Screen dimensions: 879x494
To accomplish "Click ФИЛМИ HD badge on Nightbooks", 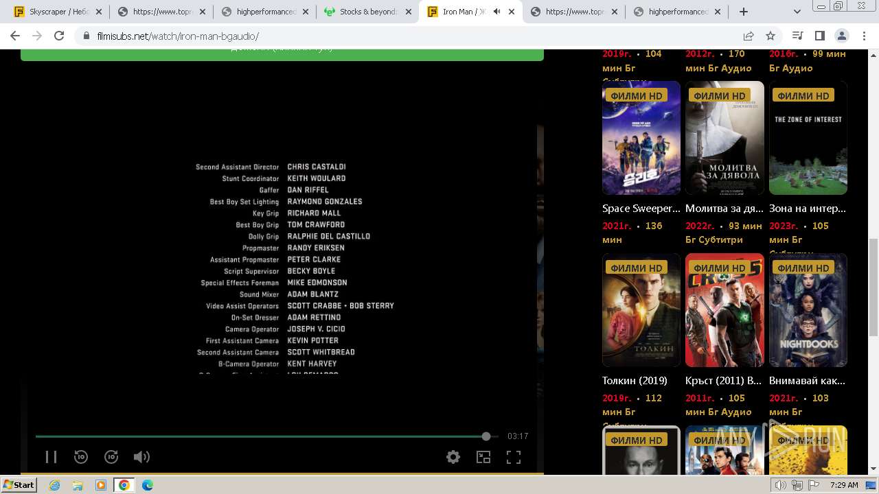I will pos(803,268).
